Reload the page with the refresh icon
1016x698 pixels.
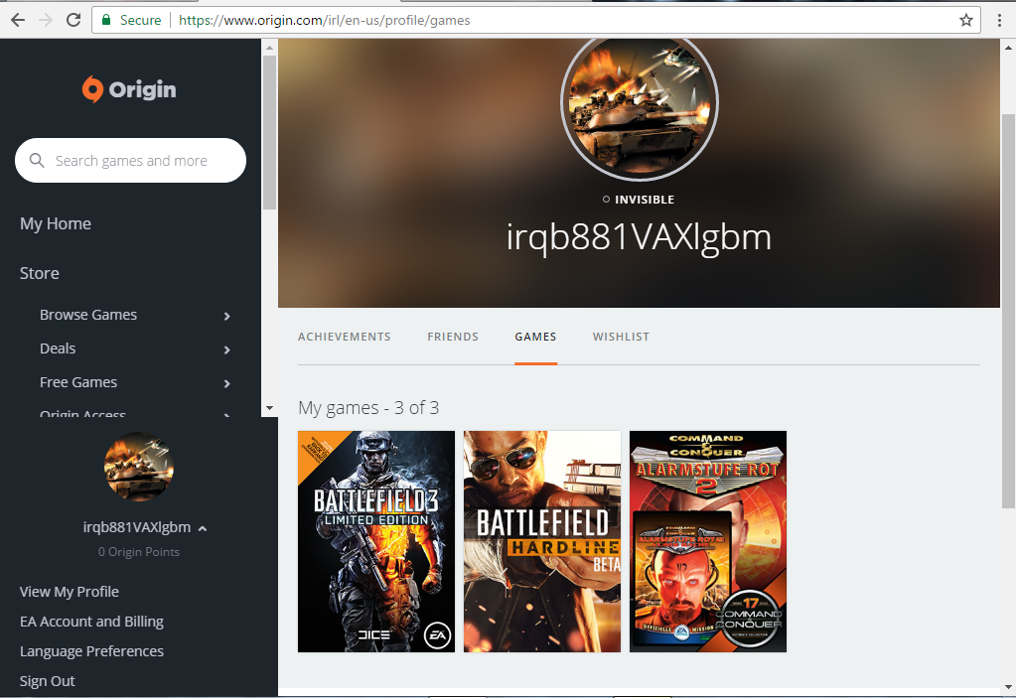pos(73,20)
